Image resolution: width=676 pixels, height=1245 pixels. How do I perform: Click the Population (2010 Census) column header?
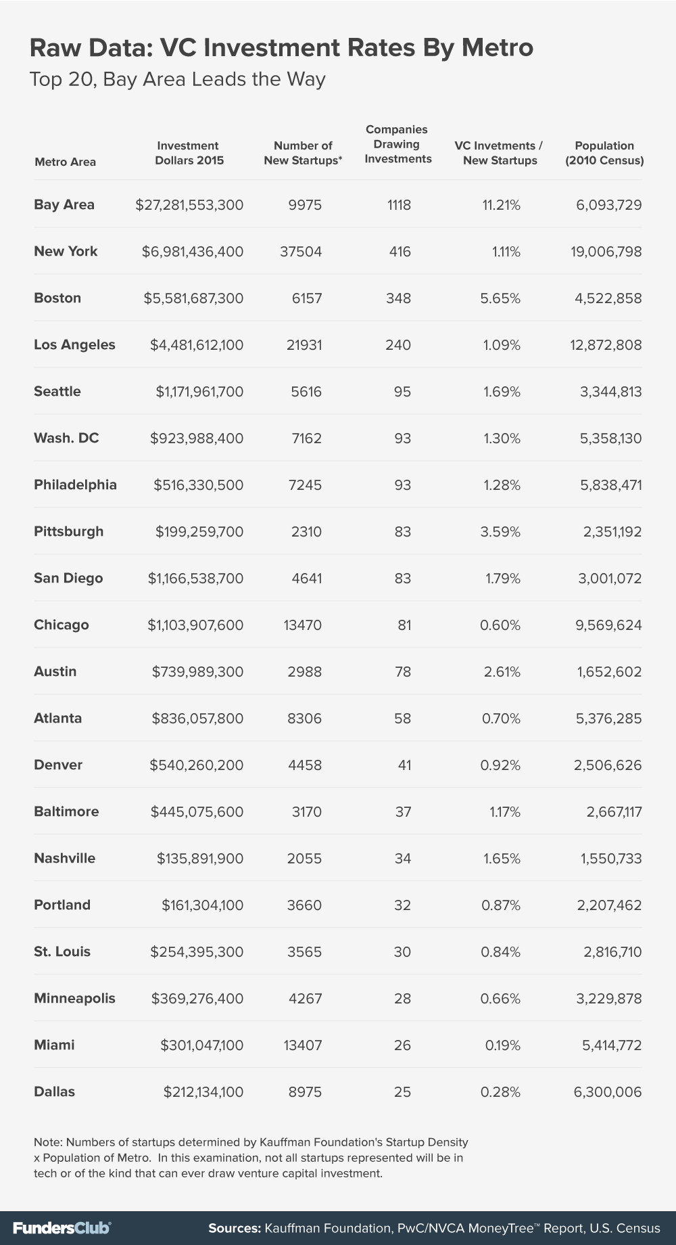click(604, 153)
